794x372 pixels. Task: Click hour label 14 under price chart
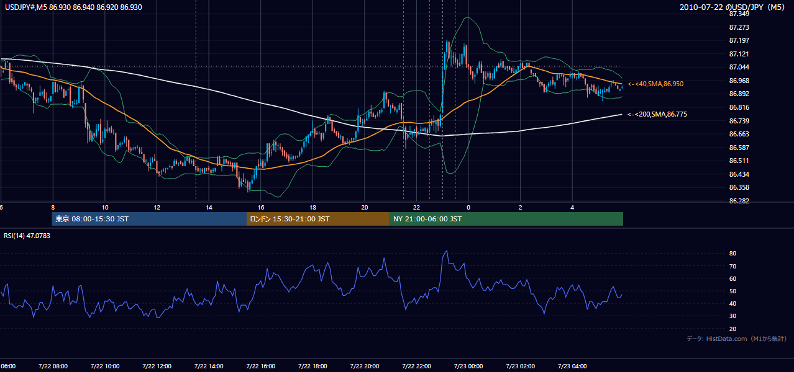click(209, 207)
